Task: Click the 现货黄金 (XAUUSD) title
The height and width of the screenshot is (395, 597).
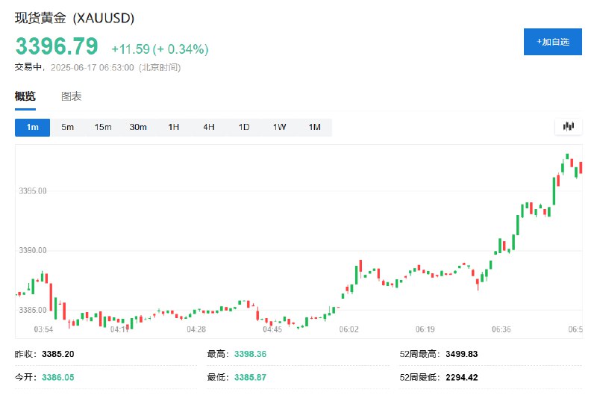Action: 75,18
